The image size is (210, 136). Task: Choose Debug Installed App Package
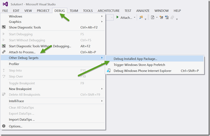[x=155, y=59]
